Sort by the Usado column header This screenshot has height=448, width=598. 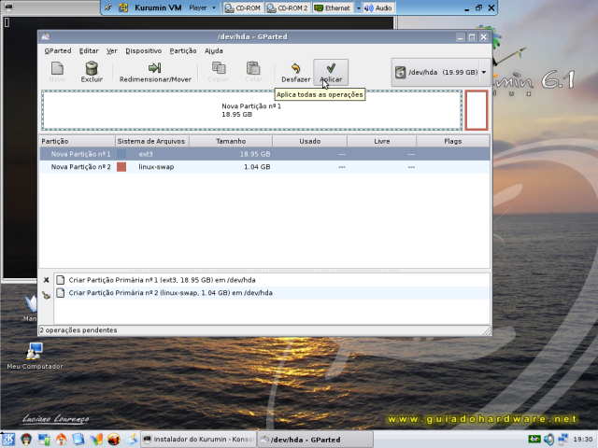309,141
